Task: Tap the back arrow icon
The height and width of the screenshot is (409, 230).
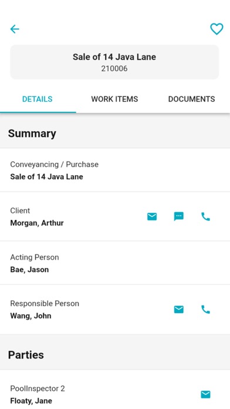Action: pyautogui.click(x=15, y=29)
